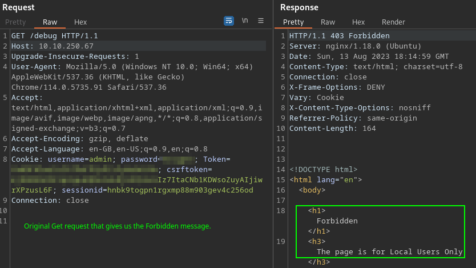This screenshot has width=476, height=268.
Task: Open the Response Render tab
Action: coord(393,22)
